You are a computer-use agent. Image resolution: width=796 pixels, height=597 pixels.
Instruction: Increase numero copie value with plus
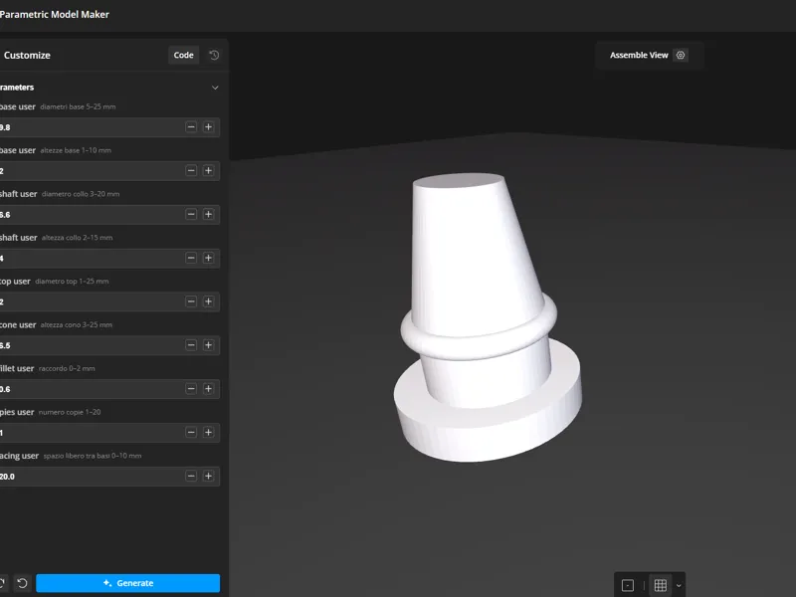click(x=208, y=433)
